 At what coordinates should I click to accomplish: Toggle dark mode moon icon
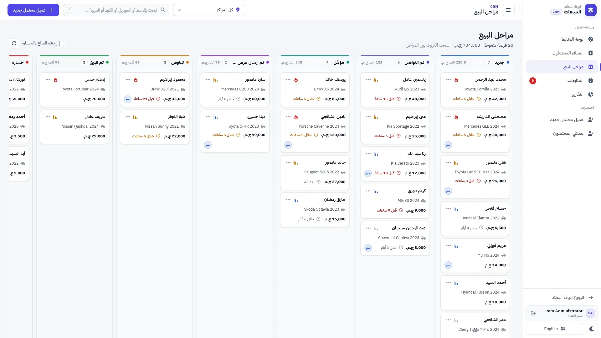[x=591, y=329]
